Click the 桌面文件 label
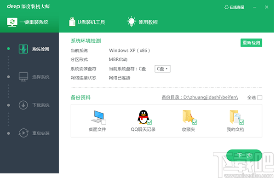 click(97, 129)
